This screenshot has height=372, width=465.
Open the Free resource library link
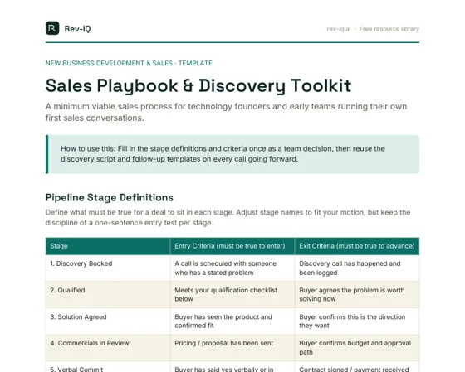pos(389,29)
